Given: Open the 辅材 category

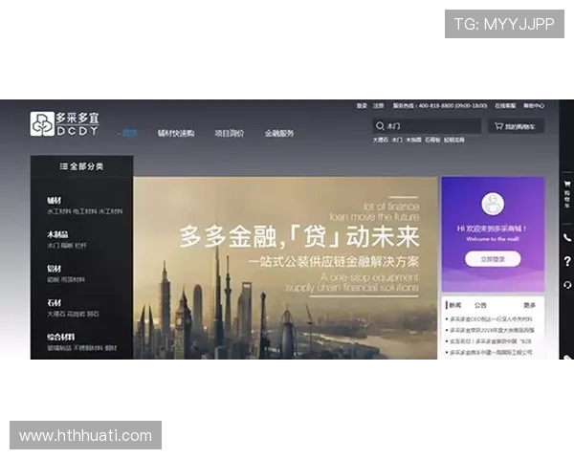Looking at the screenshot, I should (55, 200).
